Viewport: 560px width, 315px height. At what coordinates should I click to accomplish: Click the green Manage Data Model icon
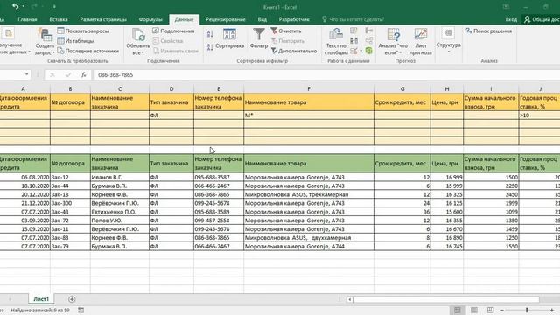(369, 51)
